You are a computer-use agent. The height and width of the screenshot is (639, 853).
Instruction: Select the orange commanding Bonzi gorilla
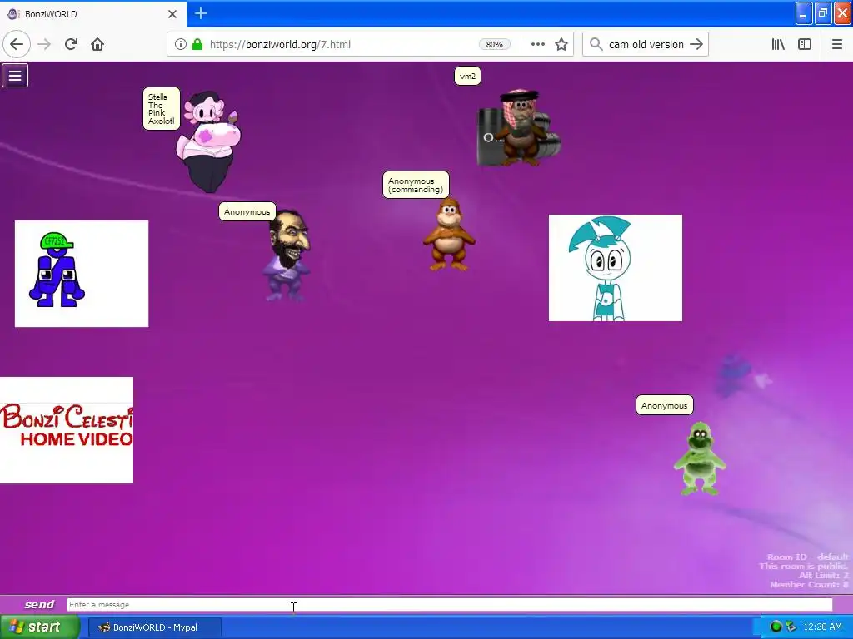tap(449, 235)
